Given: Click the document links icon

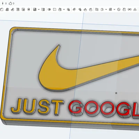Looking at the screenshot, I should coord(3,3).
